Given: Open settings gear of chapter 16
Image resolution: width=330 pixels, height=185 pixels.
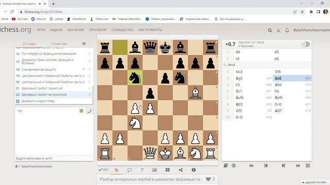Looking at the screenshot, I should click(x=89, y=53).
